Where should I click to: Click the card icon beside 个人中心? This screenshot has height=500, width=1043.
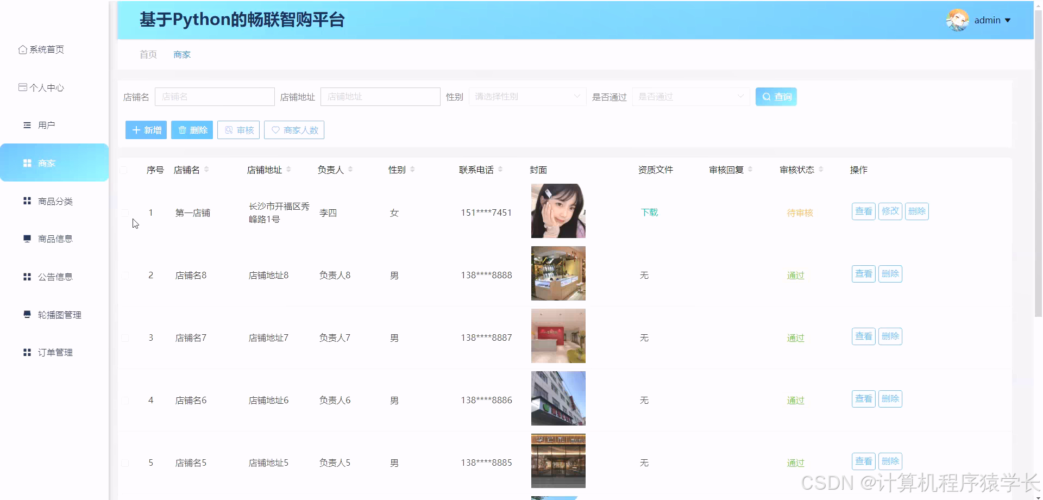[23, 87]
